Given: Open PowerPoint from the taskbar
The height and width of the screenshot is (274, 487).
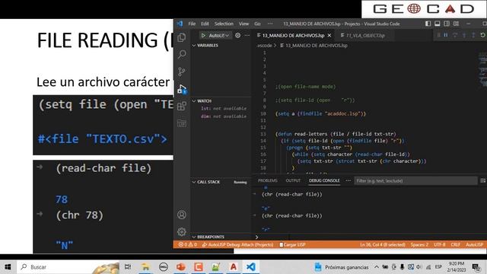Looking at the screenshot, I should coord(181,267).
